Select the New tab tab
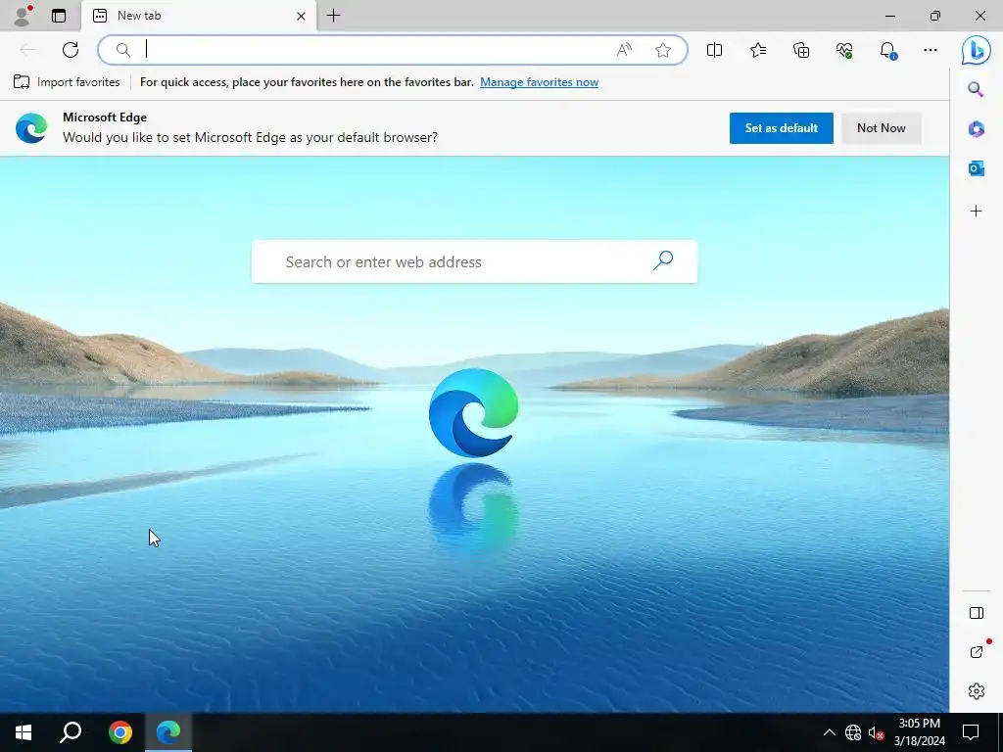1003x752 pixels. (x=198, y=16)
